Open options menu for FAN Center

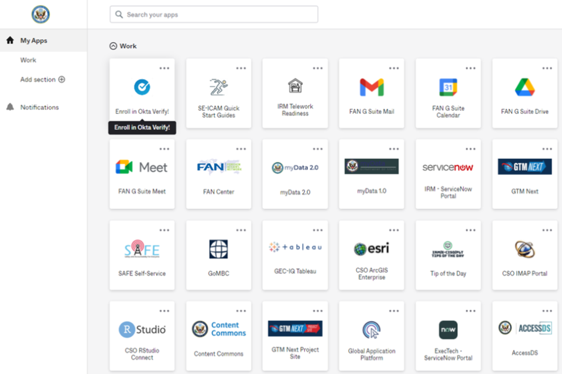click(241, 149)
